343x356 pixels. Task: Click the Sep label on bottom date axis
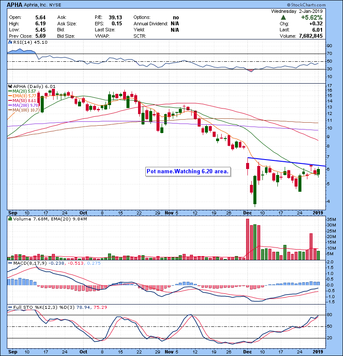tap(13, 352)
